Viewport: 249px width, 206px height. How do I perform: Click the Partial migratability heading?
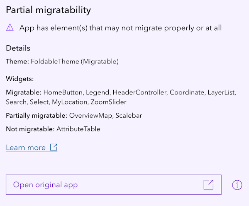[x=49, y=10]
